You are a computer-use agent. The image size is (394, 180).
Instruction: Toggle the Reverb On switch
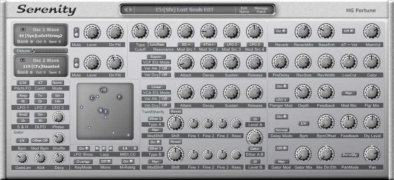[280, 31]
